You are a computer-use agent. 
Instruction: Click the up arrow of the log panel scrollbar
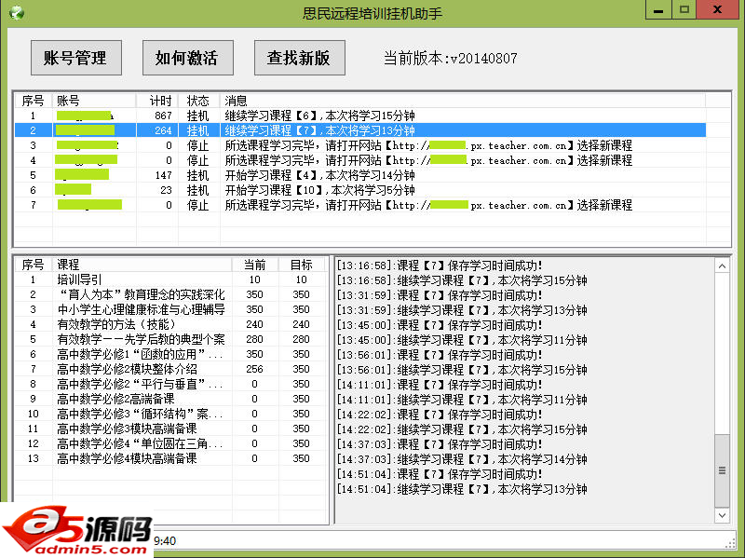pos(722,267)
